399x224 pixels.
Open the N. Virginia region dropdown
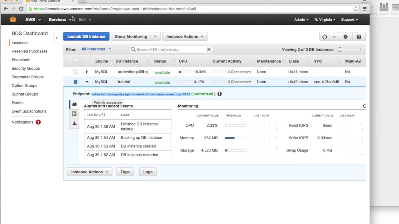pos(324,20)
